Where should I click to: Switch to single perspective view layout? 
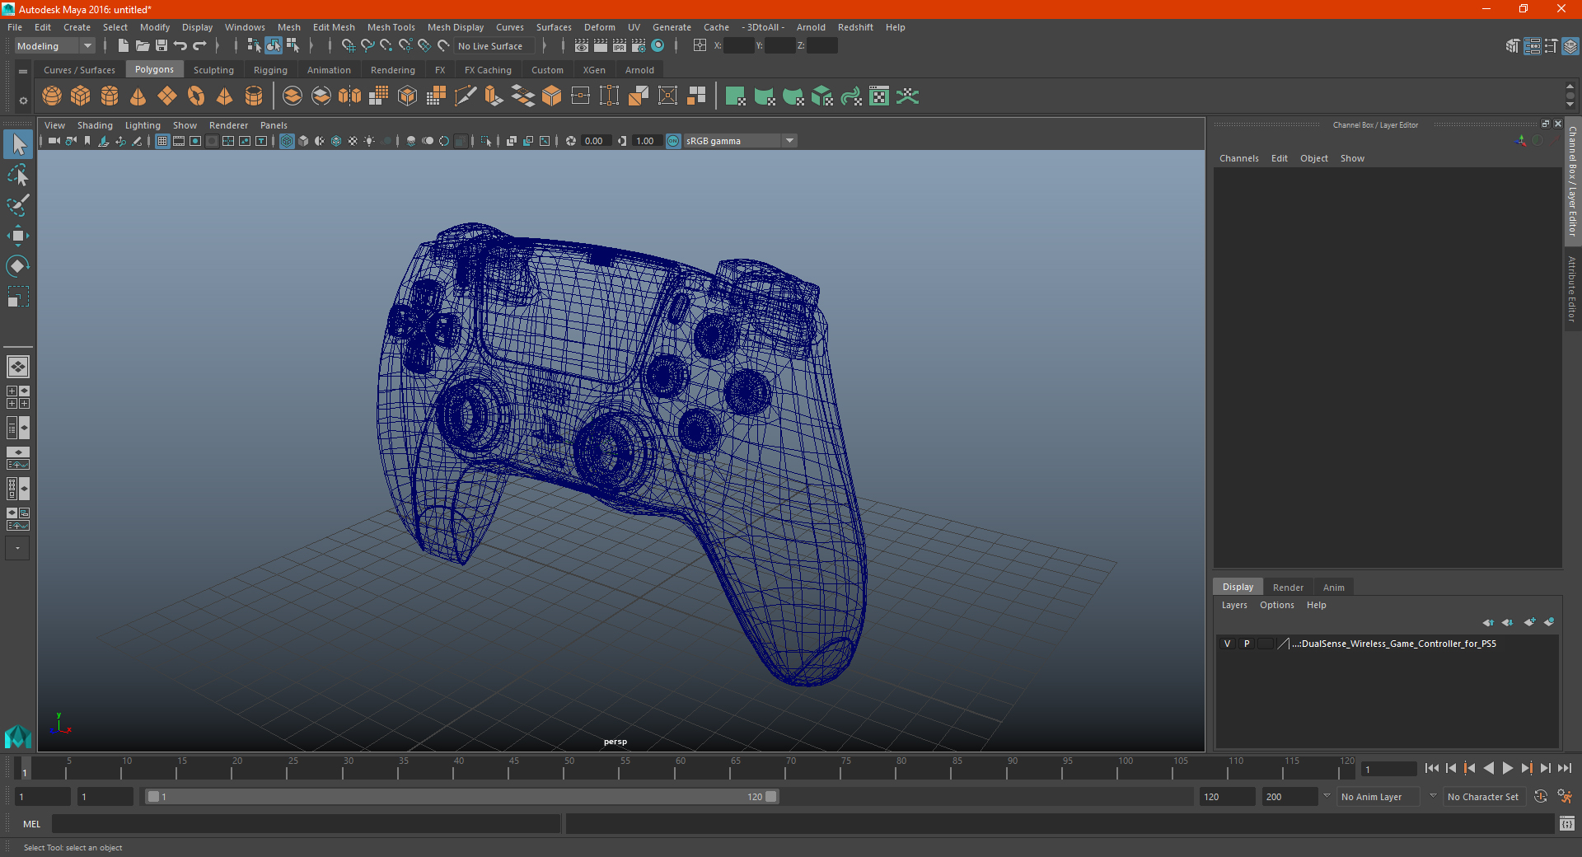18,367
